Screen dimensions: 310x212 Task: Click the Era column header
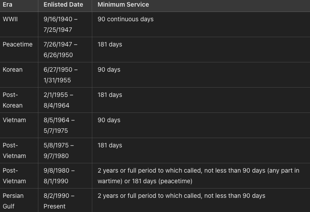tap(8, 5)
